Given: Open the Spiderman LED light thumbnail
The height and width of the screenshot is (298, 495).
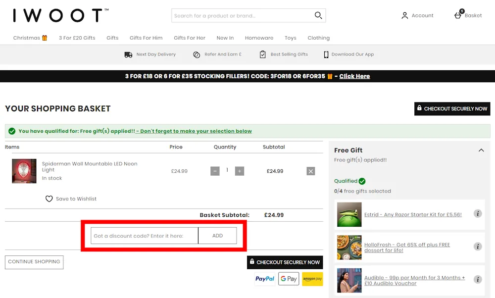Looking at the screenshot, I should [x=24, y=171].
